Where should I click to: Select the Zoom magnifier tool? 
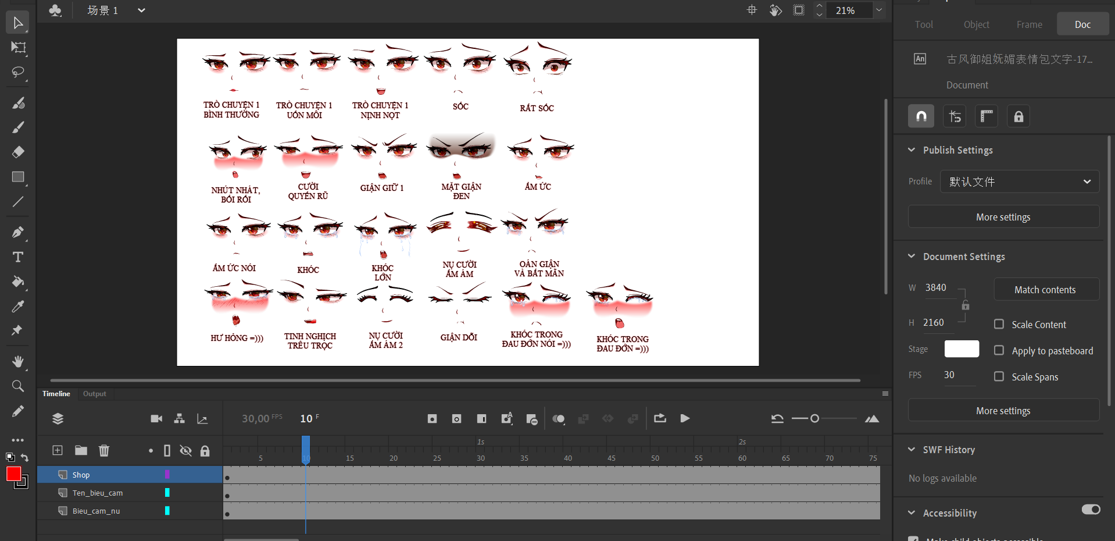coord(18,386)
